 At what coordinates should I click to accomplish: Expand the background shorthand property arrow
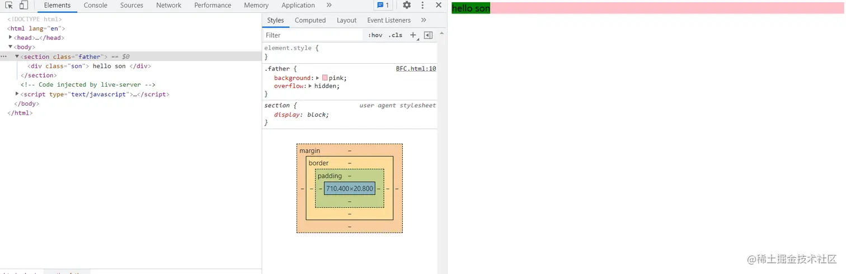pos(318,78)
